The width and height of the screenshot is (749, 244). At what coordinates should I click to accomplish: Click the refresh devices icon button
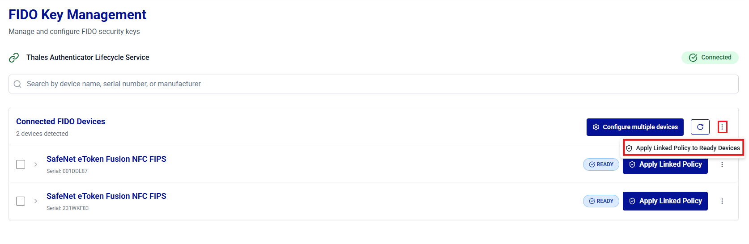tap(700, 127)
